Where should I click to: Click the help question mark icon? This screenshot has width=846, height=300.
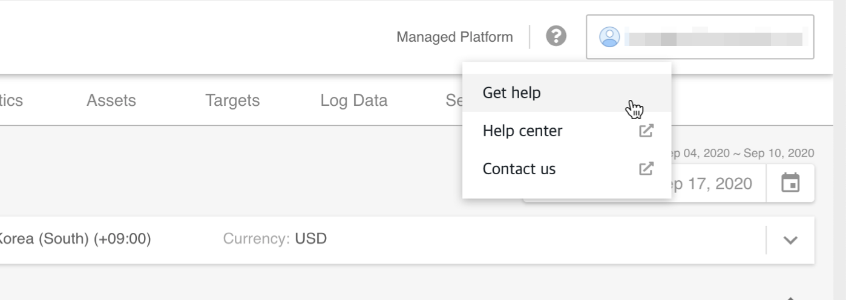556,37
